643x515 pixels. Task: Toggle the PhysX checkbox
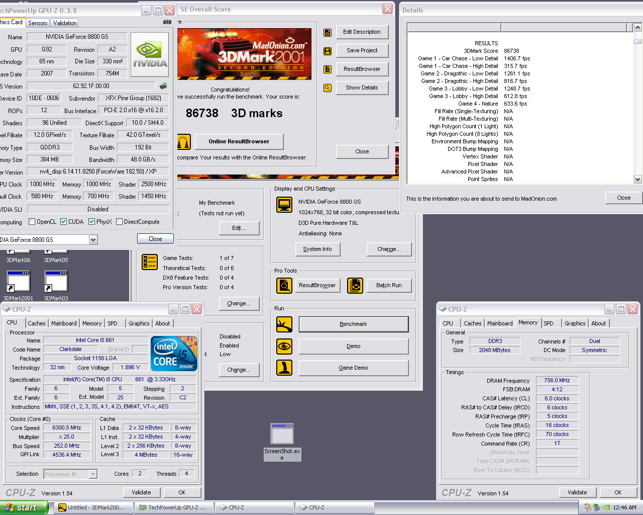click(x=92, y=222)
